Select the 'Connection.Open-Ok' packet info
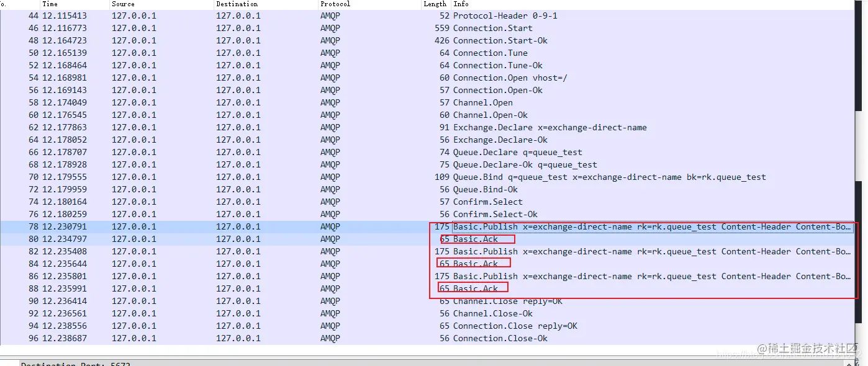 pos(498,90)
